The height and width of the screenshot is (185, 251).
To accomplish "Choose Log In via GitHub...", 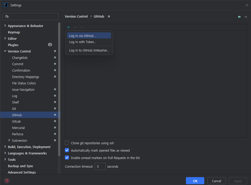I will [x=89, y=36].
